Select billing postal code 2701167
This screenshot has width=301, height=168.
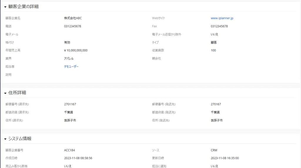(70, 104)
